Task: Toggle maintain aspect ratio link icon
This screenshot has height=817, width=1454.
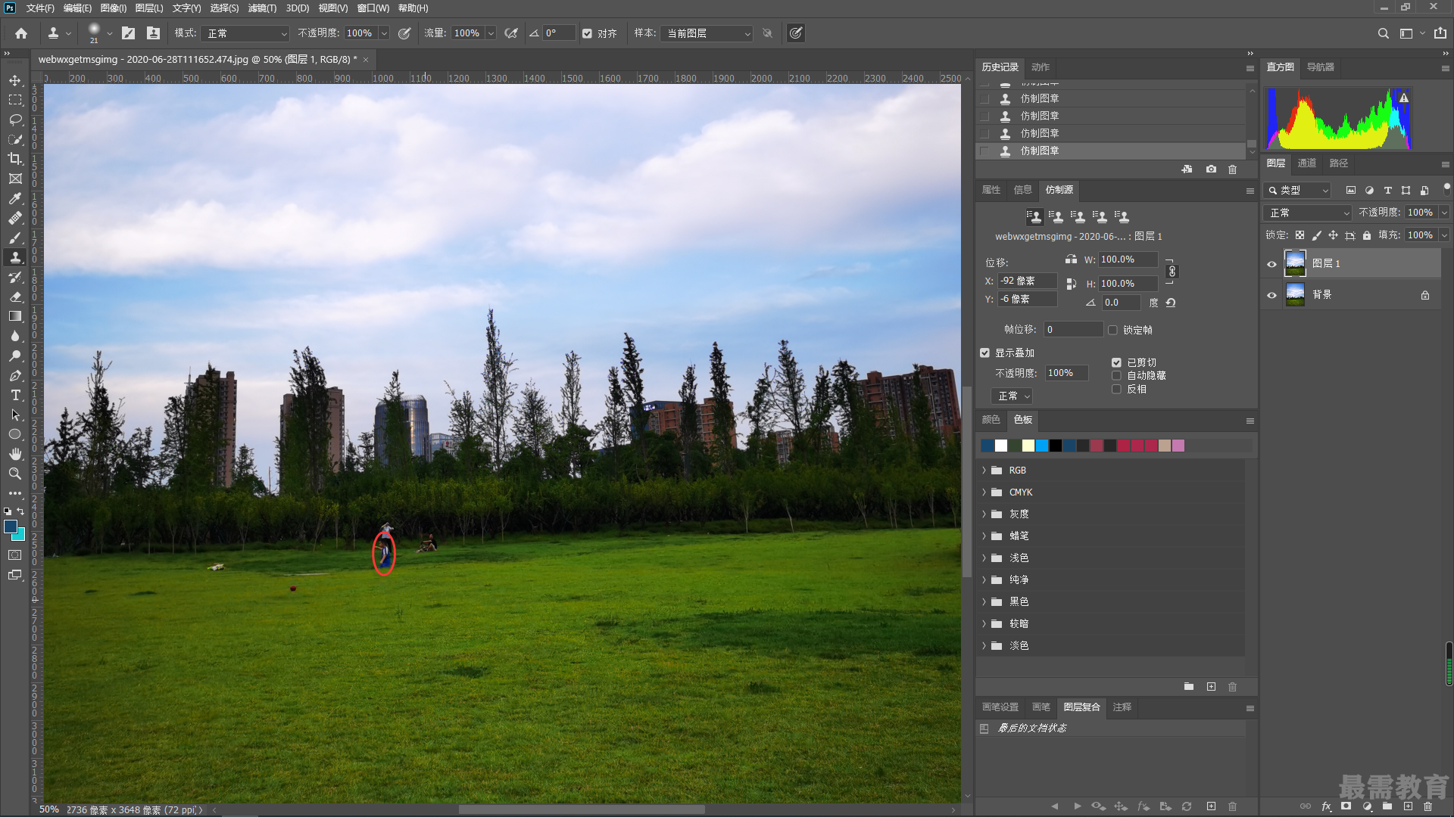Action: click(x=1172, y=272)
